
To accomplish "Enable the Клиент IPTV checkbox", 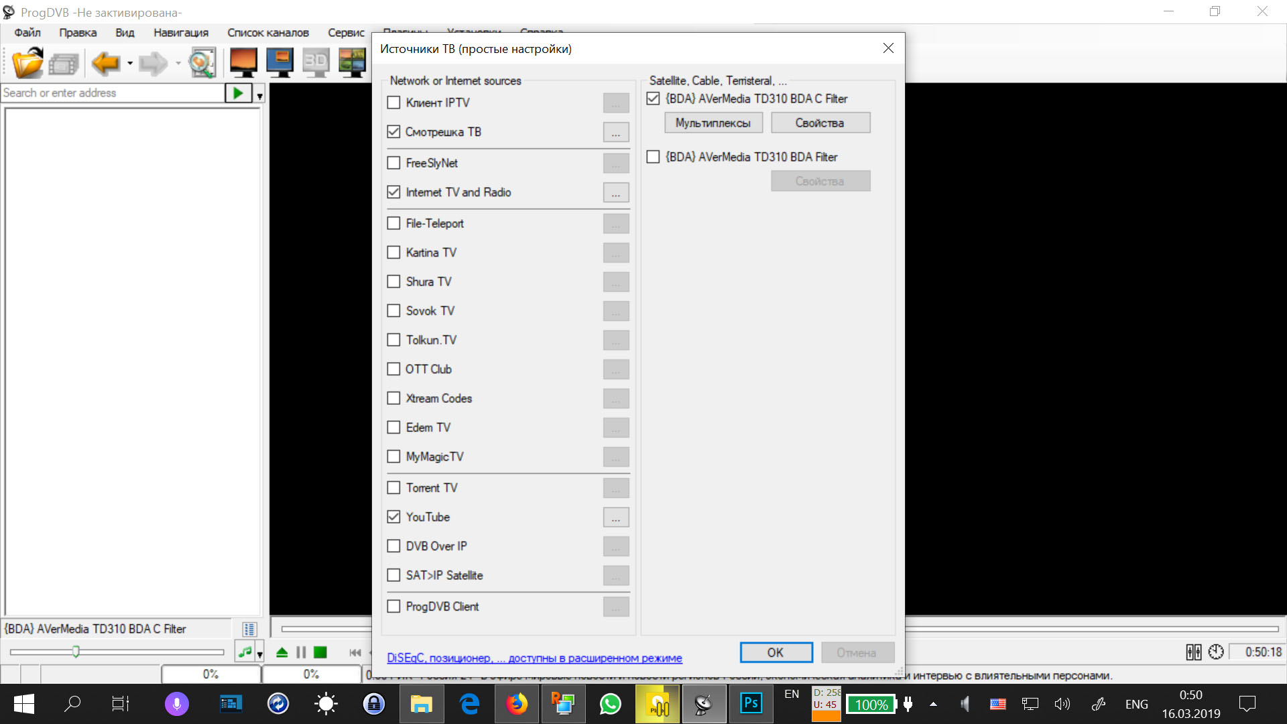I will (394, 103).
